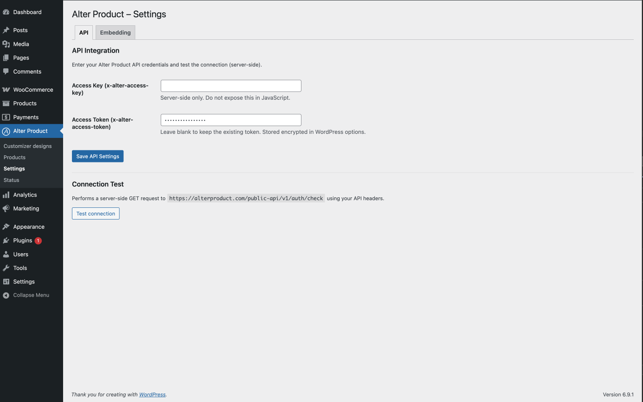Select the API tab
The image size is (643, 402).
pyautogui.click(x=84, y=33)
